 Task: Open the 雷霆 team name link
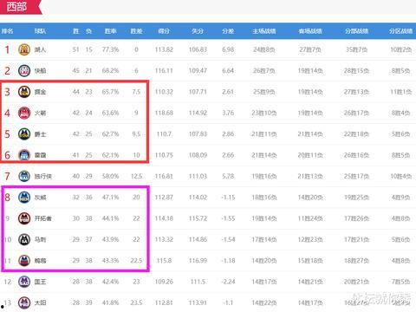coord(40,155)
